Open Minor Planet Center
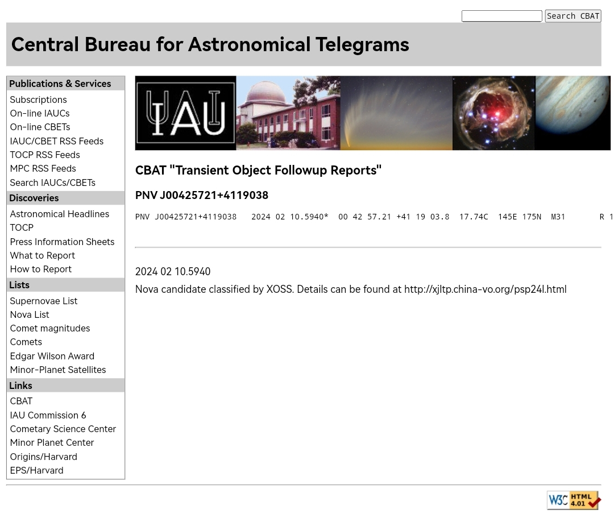 (x=52, y=443)
